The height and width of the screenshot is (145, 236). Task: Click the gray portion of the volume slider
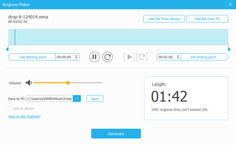point(86,83)
